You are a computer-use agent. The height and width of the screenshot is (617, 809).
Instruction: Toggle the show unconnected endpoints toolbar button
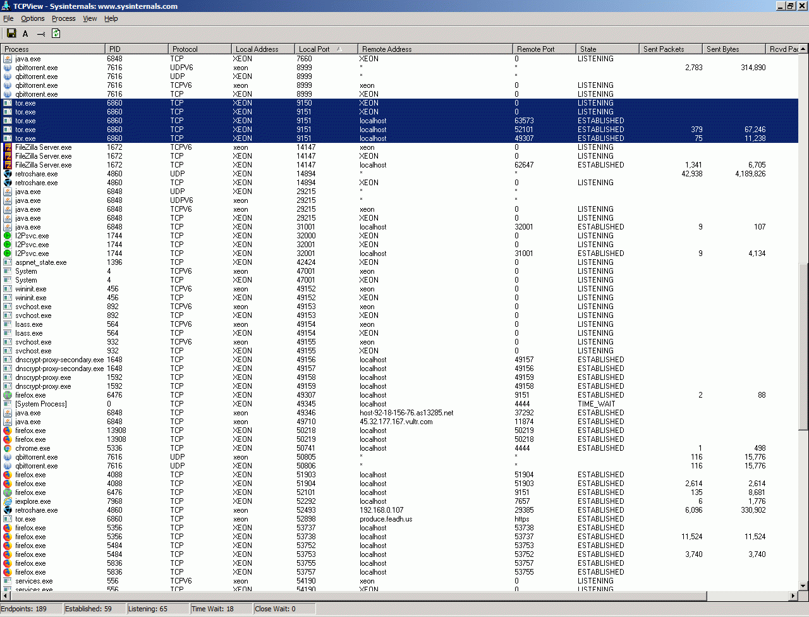[x=41, y=34]
